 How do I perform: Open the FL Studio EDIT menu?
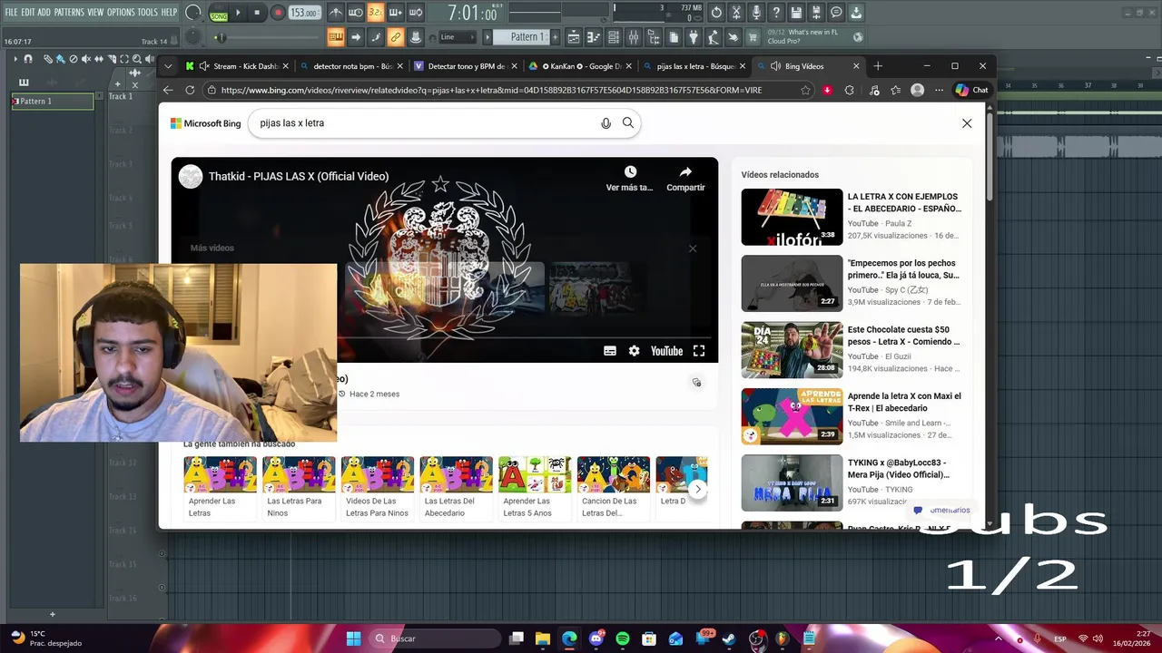click(28, 12)
